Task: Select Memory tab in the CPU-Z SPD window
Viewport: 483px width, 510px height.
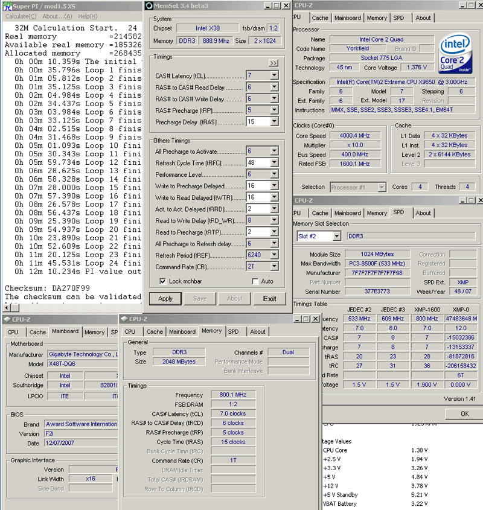Action: pos(377,213)
